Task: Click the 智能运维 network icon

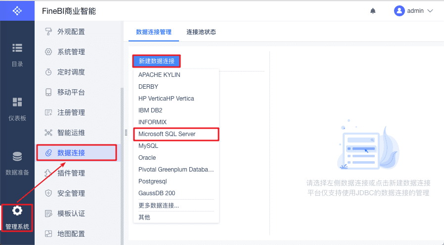Action: (x=48, y=133)
